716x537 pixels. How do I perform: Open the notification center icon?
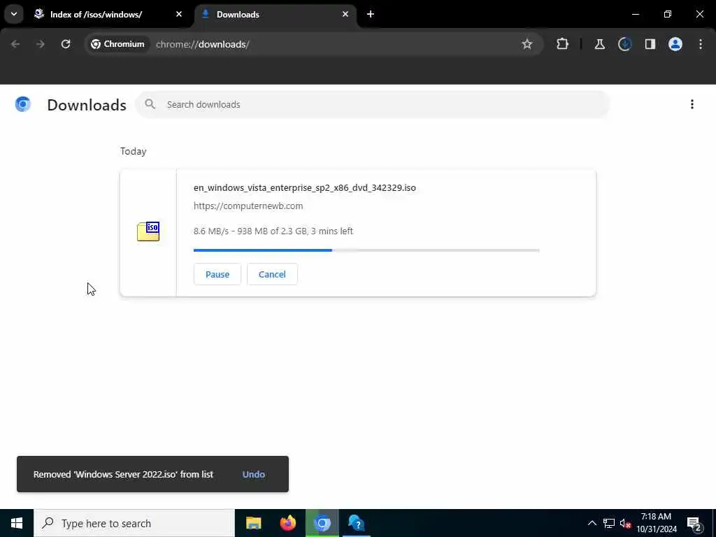pos(694,523)
